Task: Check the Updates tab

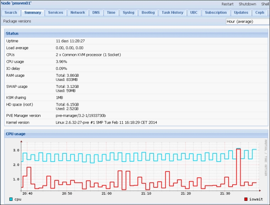Action: [x=241, y=13]
